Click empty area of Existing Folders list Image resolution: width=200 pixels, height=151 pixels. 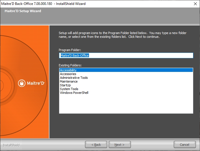(x=126, y=104)
